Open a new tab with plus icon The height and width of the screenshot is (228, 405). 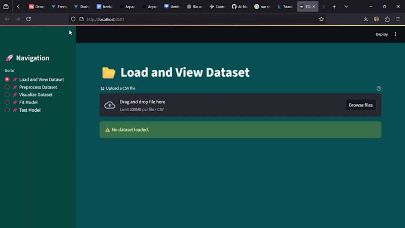[x=334, y=7]
